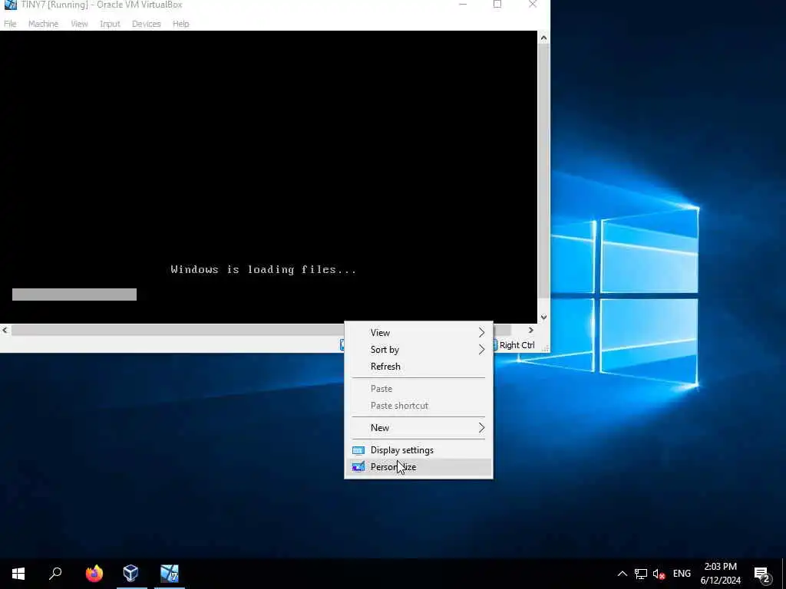
Task: Open taskbar search magnifier
Action: pos(55,574)
